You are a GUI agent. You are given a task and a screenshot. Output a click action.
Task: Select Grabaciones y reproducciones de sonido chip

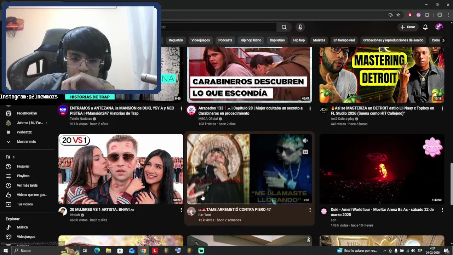[x=393, y=40]
